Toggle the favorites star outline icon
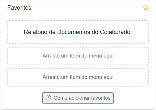The height and width of the screenshot is (110, 156). [146, 8]
